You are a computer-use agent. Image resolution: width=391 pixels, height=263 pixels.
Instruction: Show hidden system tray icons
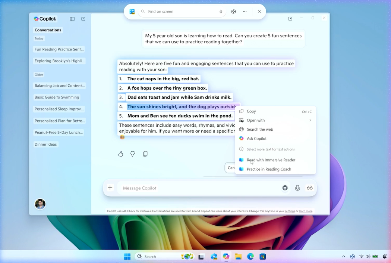(x=344, y=256)
